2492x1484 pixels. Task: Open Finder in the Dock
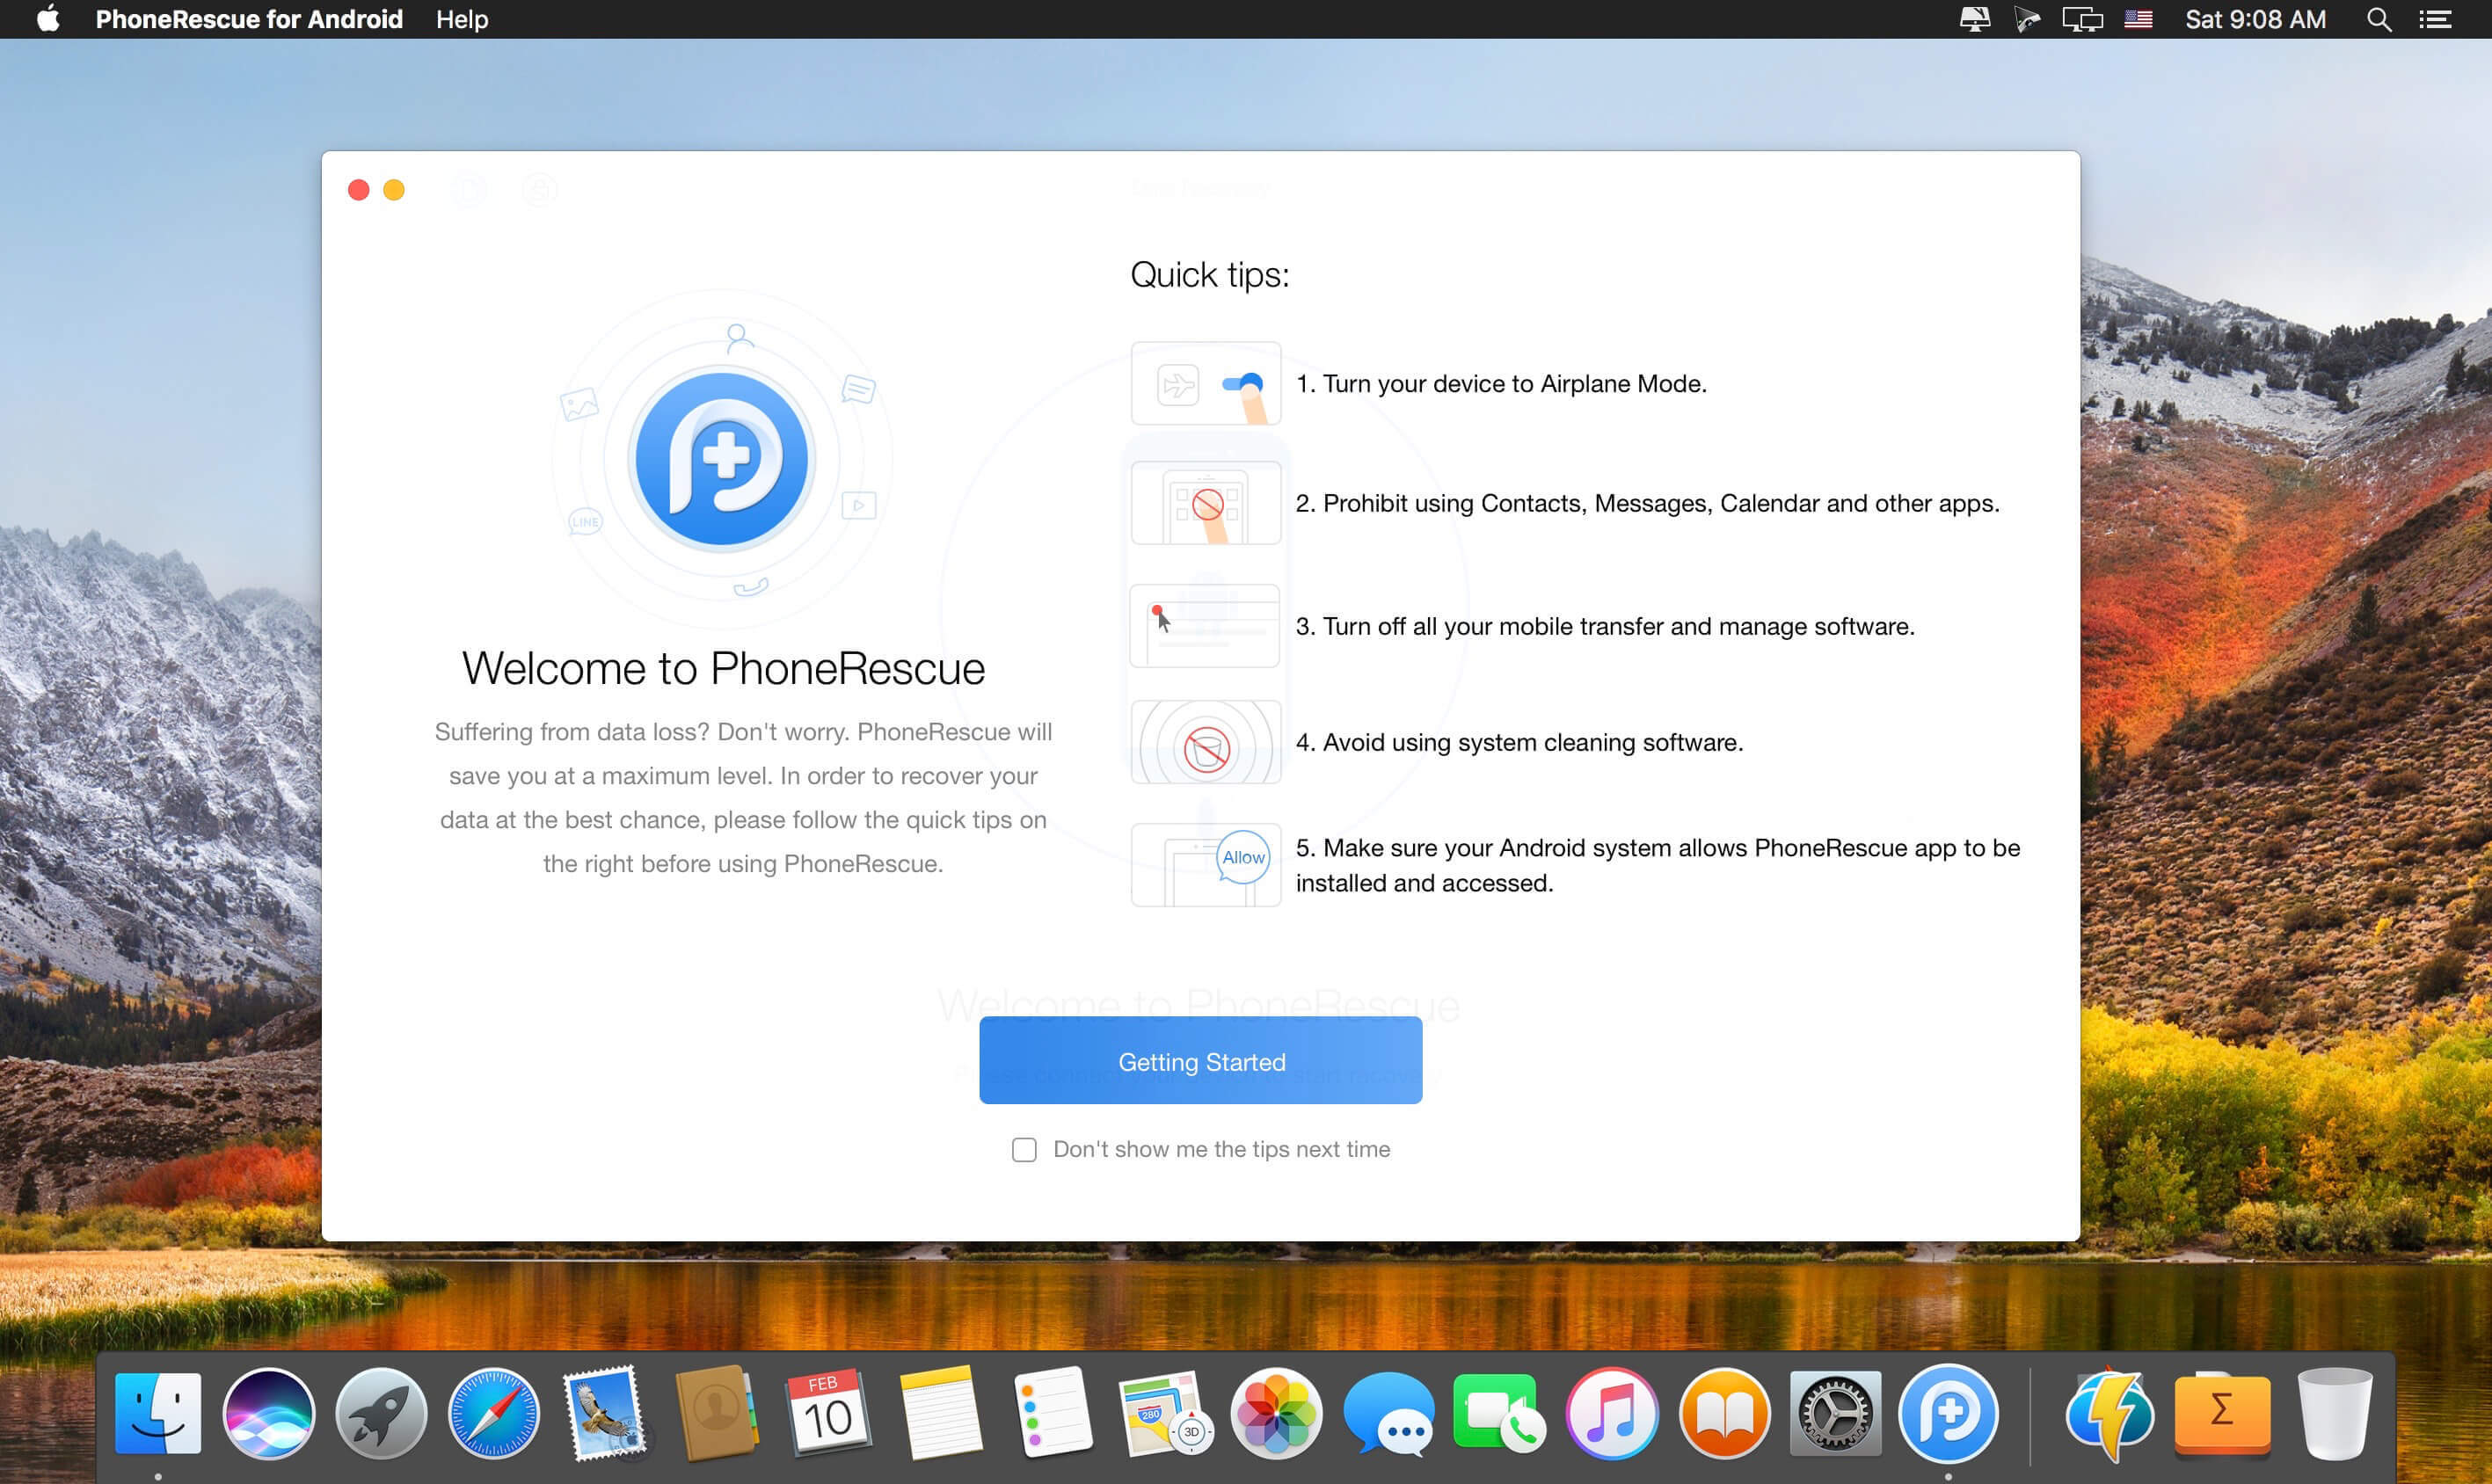(x=158, y=1413)
